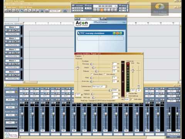Click the last green button on reacomp slot
The image size is (185, 139).
tap(121, 33)
